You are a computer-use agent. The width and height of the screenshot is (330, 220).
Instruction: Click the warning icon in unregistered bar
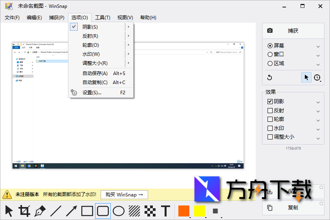[x=7, y=194]
